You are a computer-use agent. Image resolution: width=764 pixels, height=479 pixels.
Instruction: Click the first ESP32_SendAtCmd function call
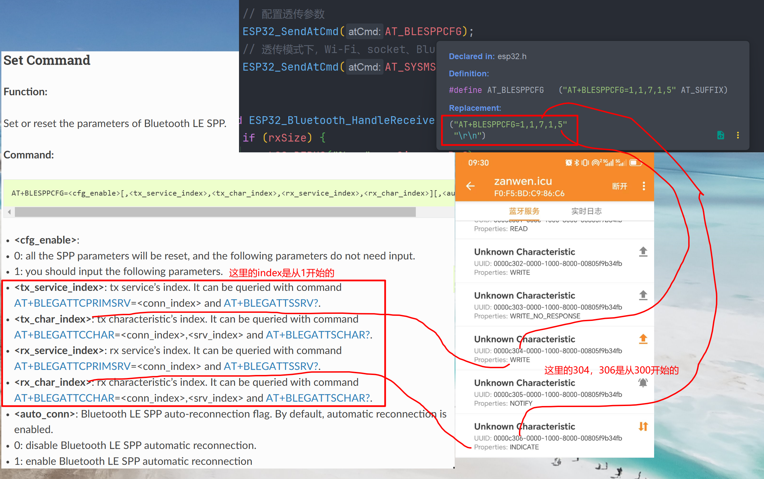coord(290,31)
